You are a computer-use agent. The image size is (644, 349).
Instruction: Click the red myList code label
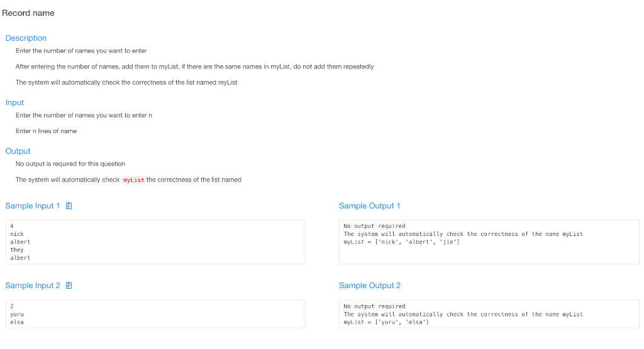coord(133,180)
